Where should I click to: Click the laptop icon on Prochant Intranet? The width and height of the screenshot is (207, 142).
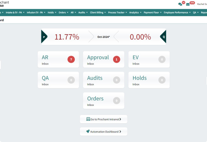pyautogui.click(x=88, y=119)
